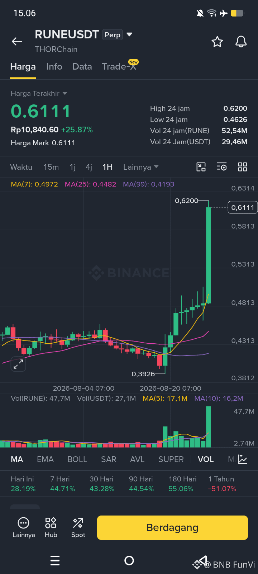The image size is (258, 574).
Task: Tap the 180 Hari 55.06% change
Action: click(182, 484)
